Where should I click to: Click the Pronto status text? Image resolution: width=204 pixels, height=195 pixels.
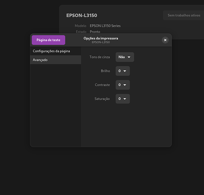(x=95, y=32)
